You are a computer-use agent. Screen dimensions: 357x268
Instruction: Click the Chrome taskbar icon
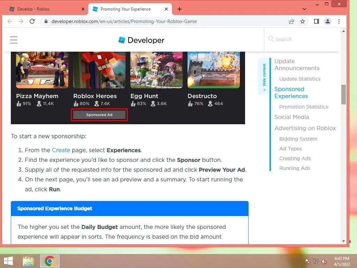click(x=50, y=261)
